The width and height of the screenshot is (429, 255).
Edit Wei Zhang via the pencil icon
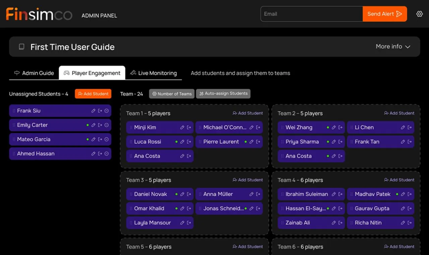(x=334, y=128)
